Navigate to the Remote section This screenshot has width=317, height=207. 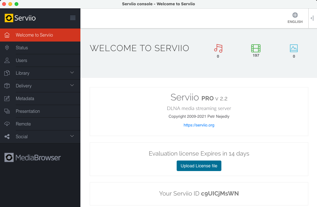pos(40,124)
